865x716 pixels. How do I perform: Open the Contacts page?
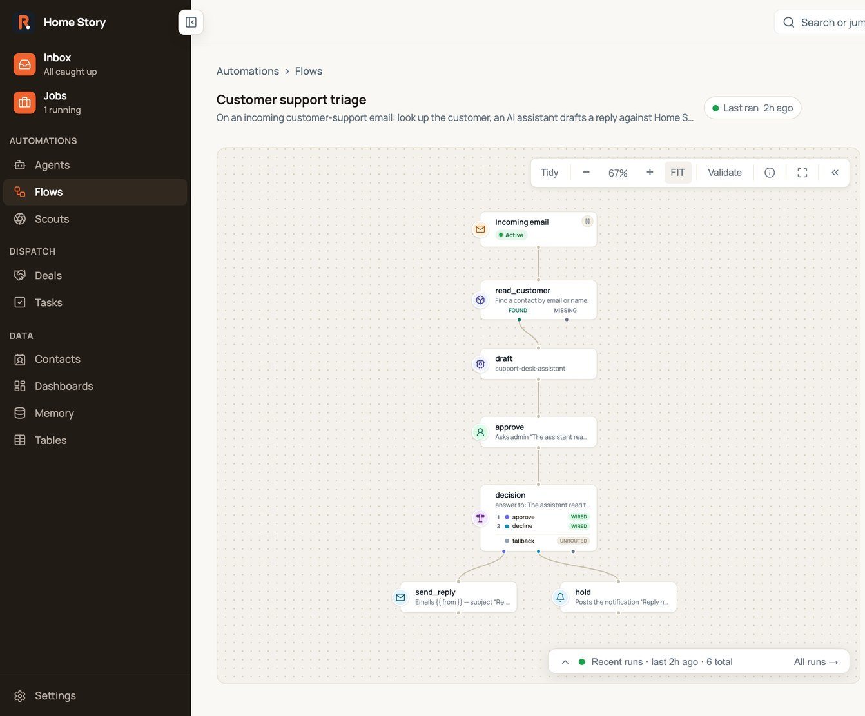[95, 360]
